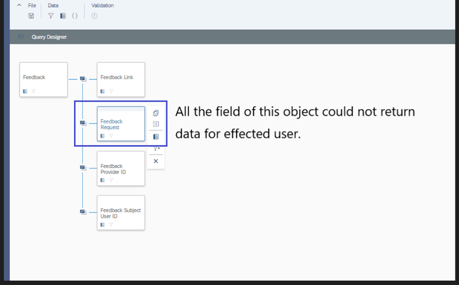Image resolution: width=459 pixels, height=285 pixels.
Task: Click the curly braces icon in the toolbar
Action: click(x=75, y=16)
